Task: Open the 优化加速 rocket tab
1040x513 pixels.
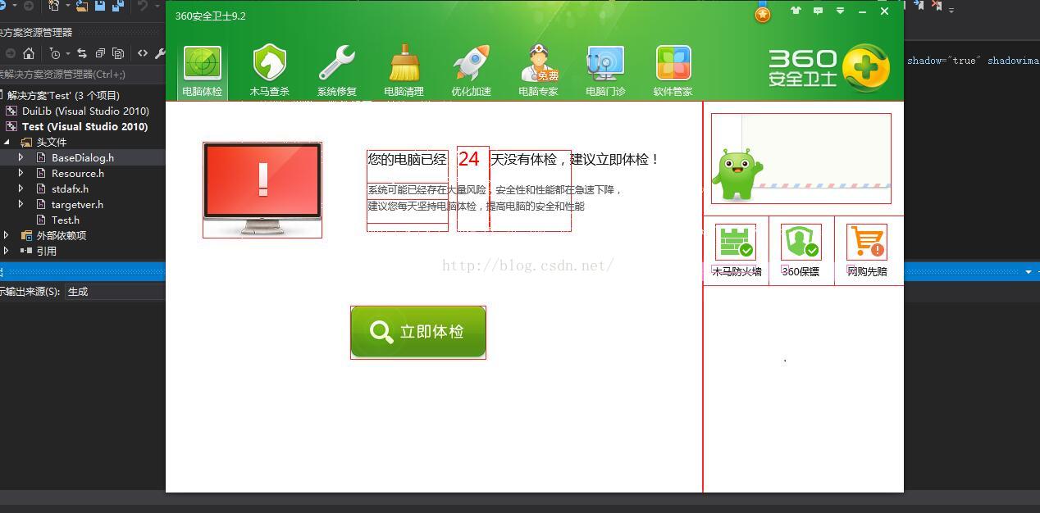Action: 472,73
